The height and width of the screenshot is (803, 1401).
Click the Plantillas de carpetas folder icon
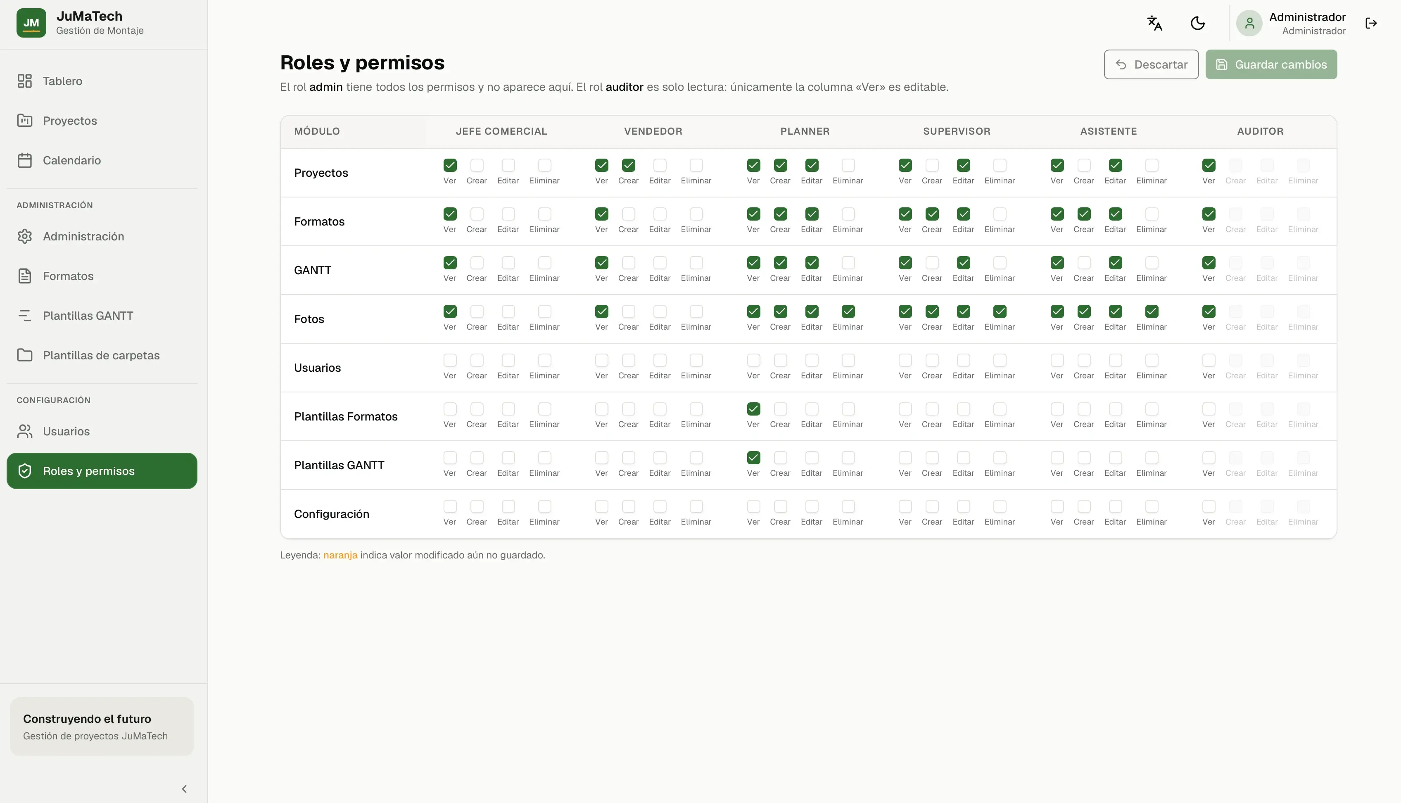pyautogui.click(x=25, y=355)
